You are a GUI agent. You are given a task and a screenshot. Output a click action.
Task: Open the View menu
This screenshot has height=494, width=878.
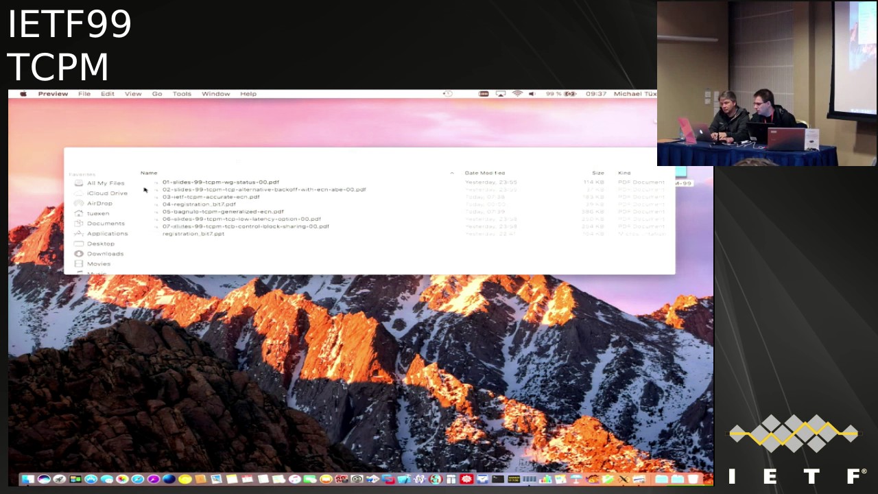pos(133,94)
